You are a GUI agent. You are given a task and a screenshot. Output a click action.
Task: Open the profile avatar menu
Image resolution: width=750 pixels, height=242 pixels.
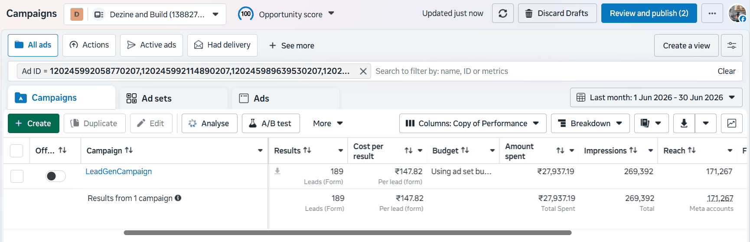[x=737, y=13]
